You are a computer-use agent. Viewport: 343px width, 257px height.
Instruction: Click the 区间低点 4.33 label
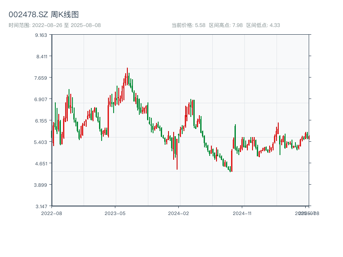pyautogui.click(x=263, y=25)
